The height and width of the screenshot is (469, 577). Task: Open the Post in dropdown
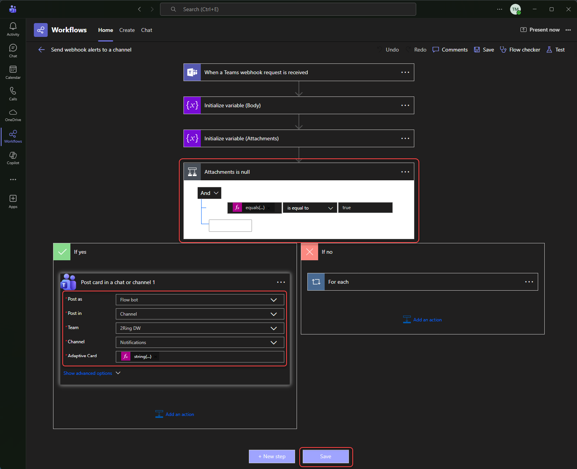click(200, 314)
